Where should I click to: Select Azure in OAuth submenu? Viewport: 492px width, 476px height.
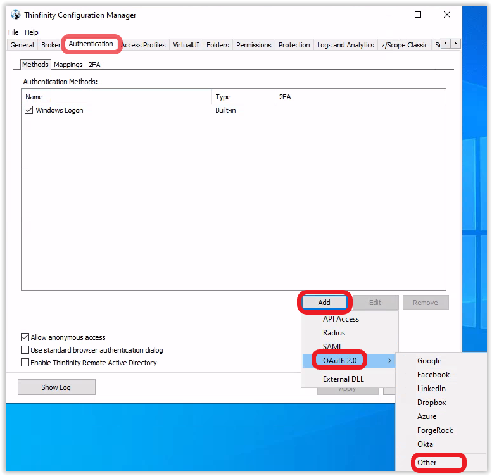(441, 416)
